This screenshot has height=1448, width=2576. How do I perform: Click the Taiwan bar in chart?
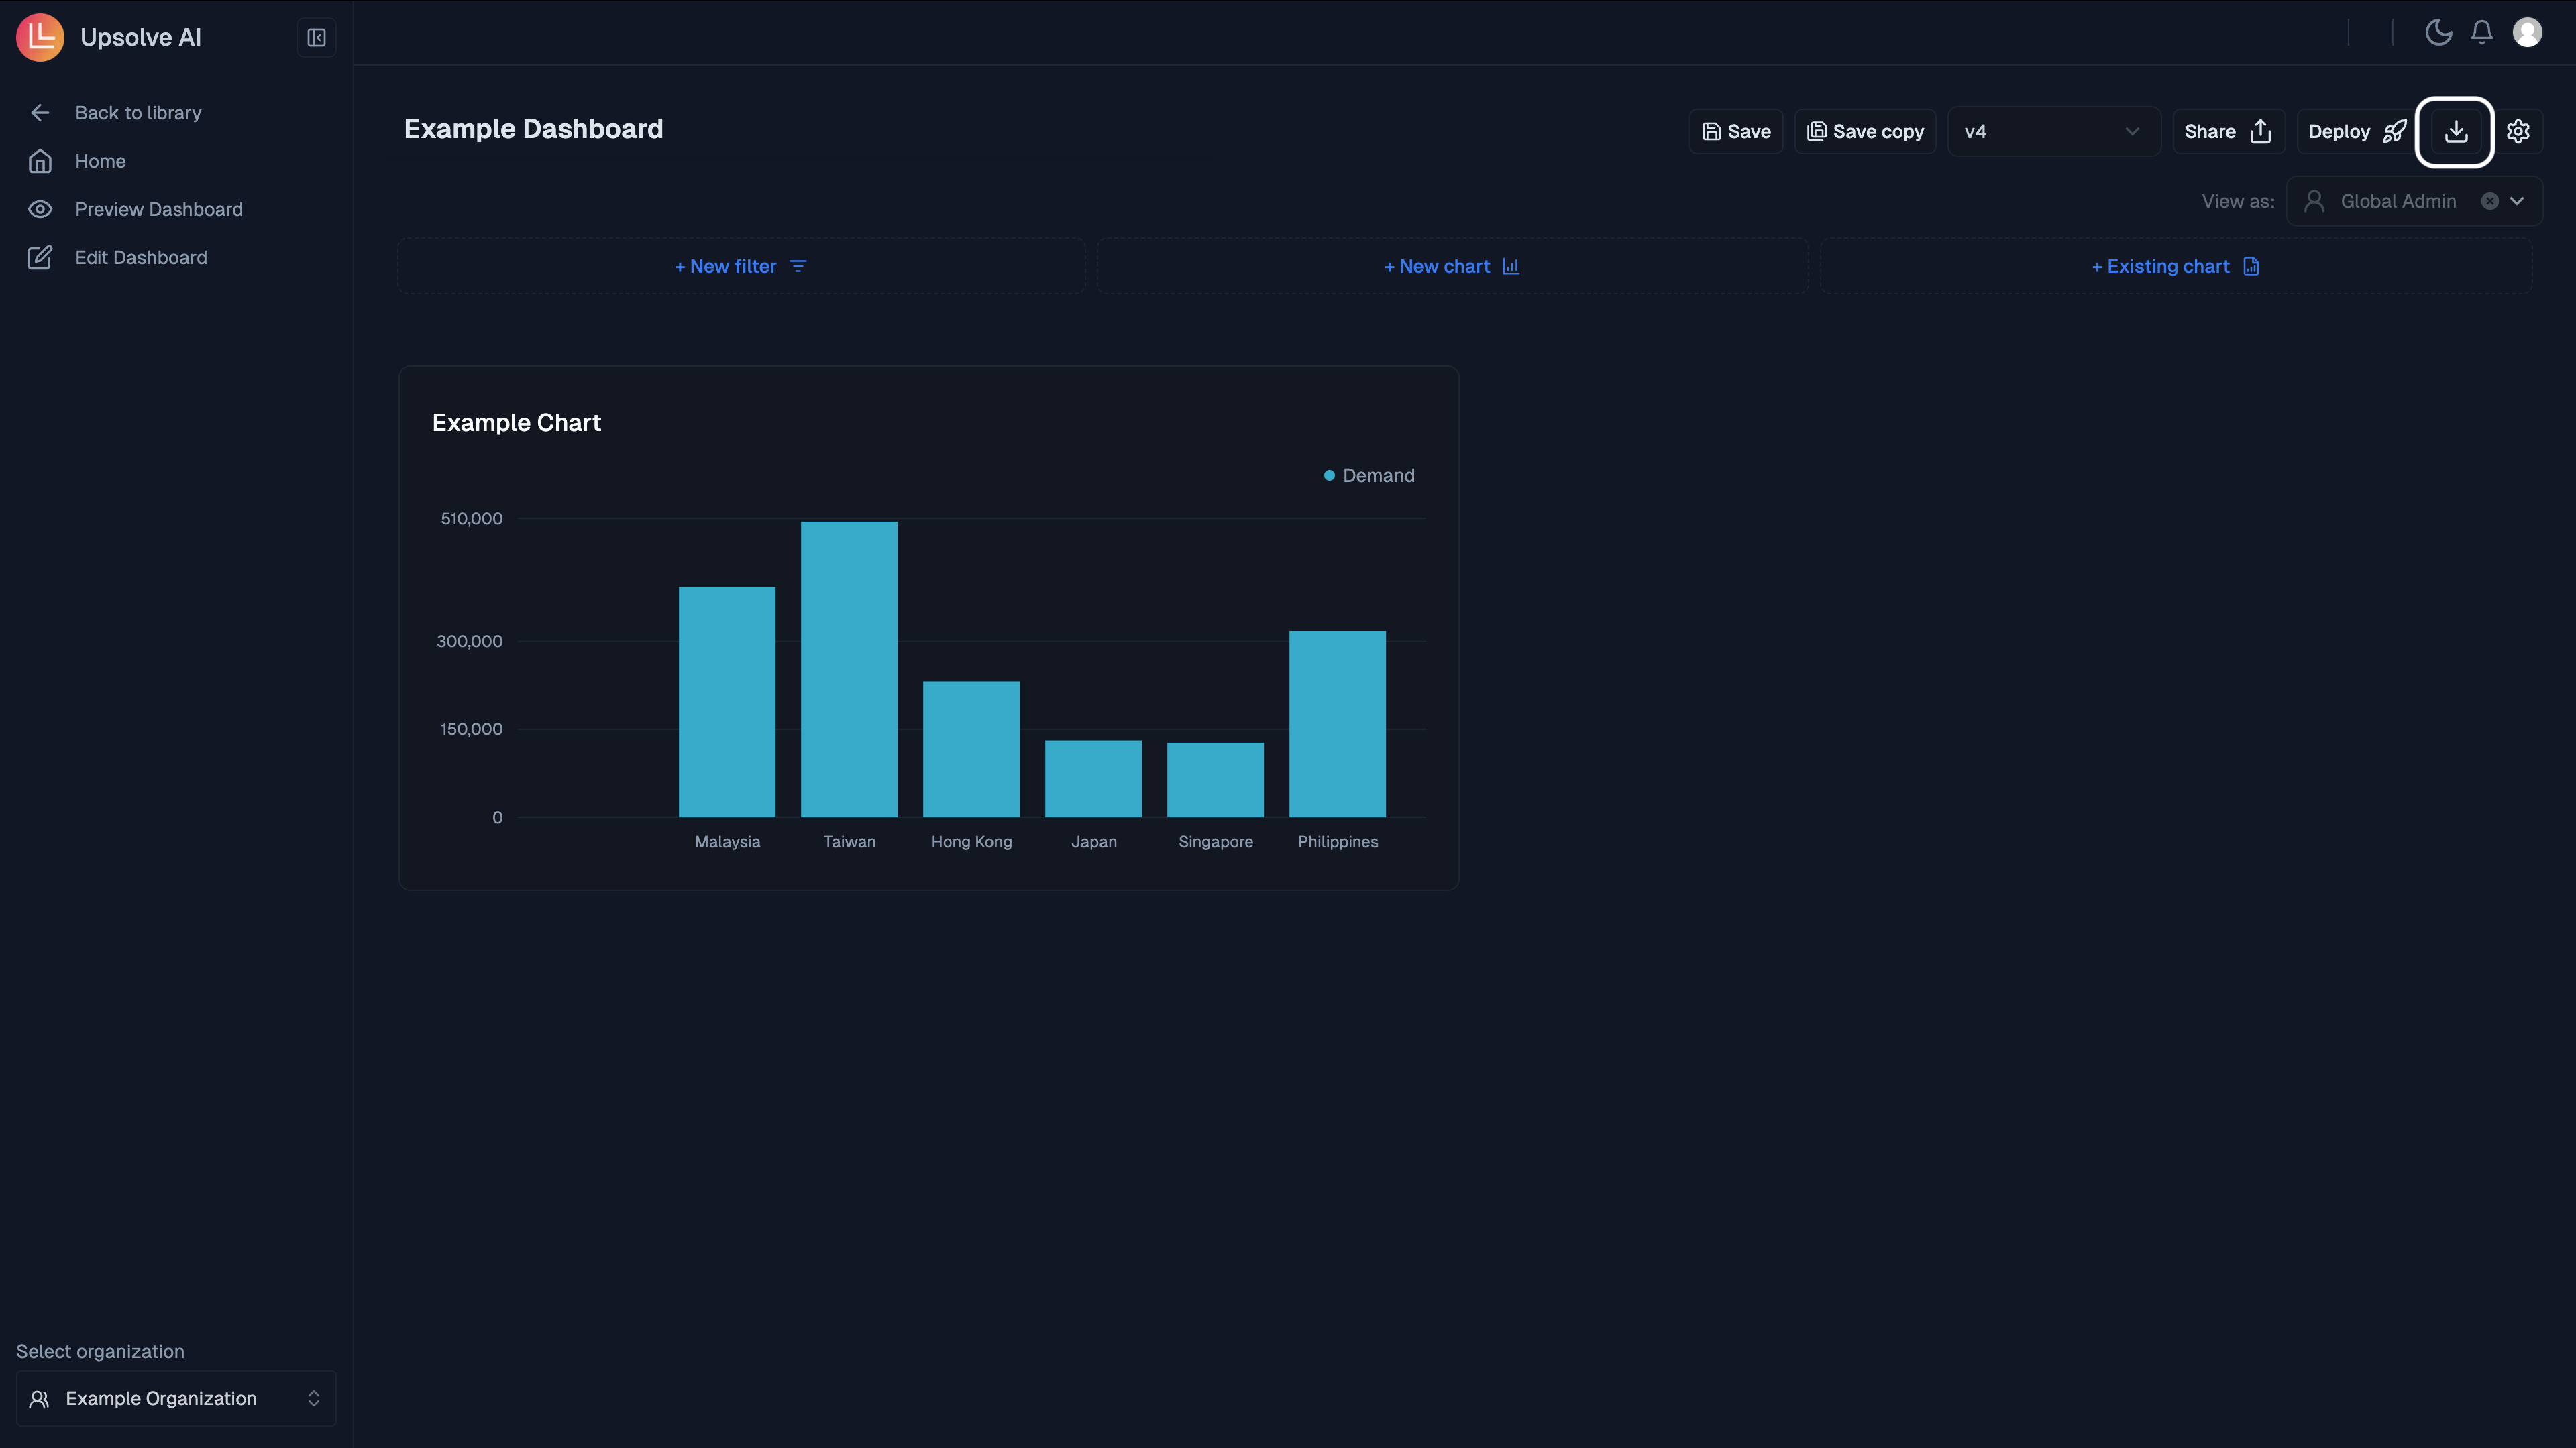point(849,668)
